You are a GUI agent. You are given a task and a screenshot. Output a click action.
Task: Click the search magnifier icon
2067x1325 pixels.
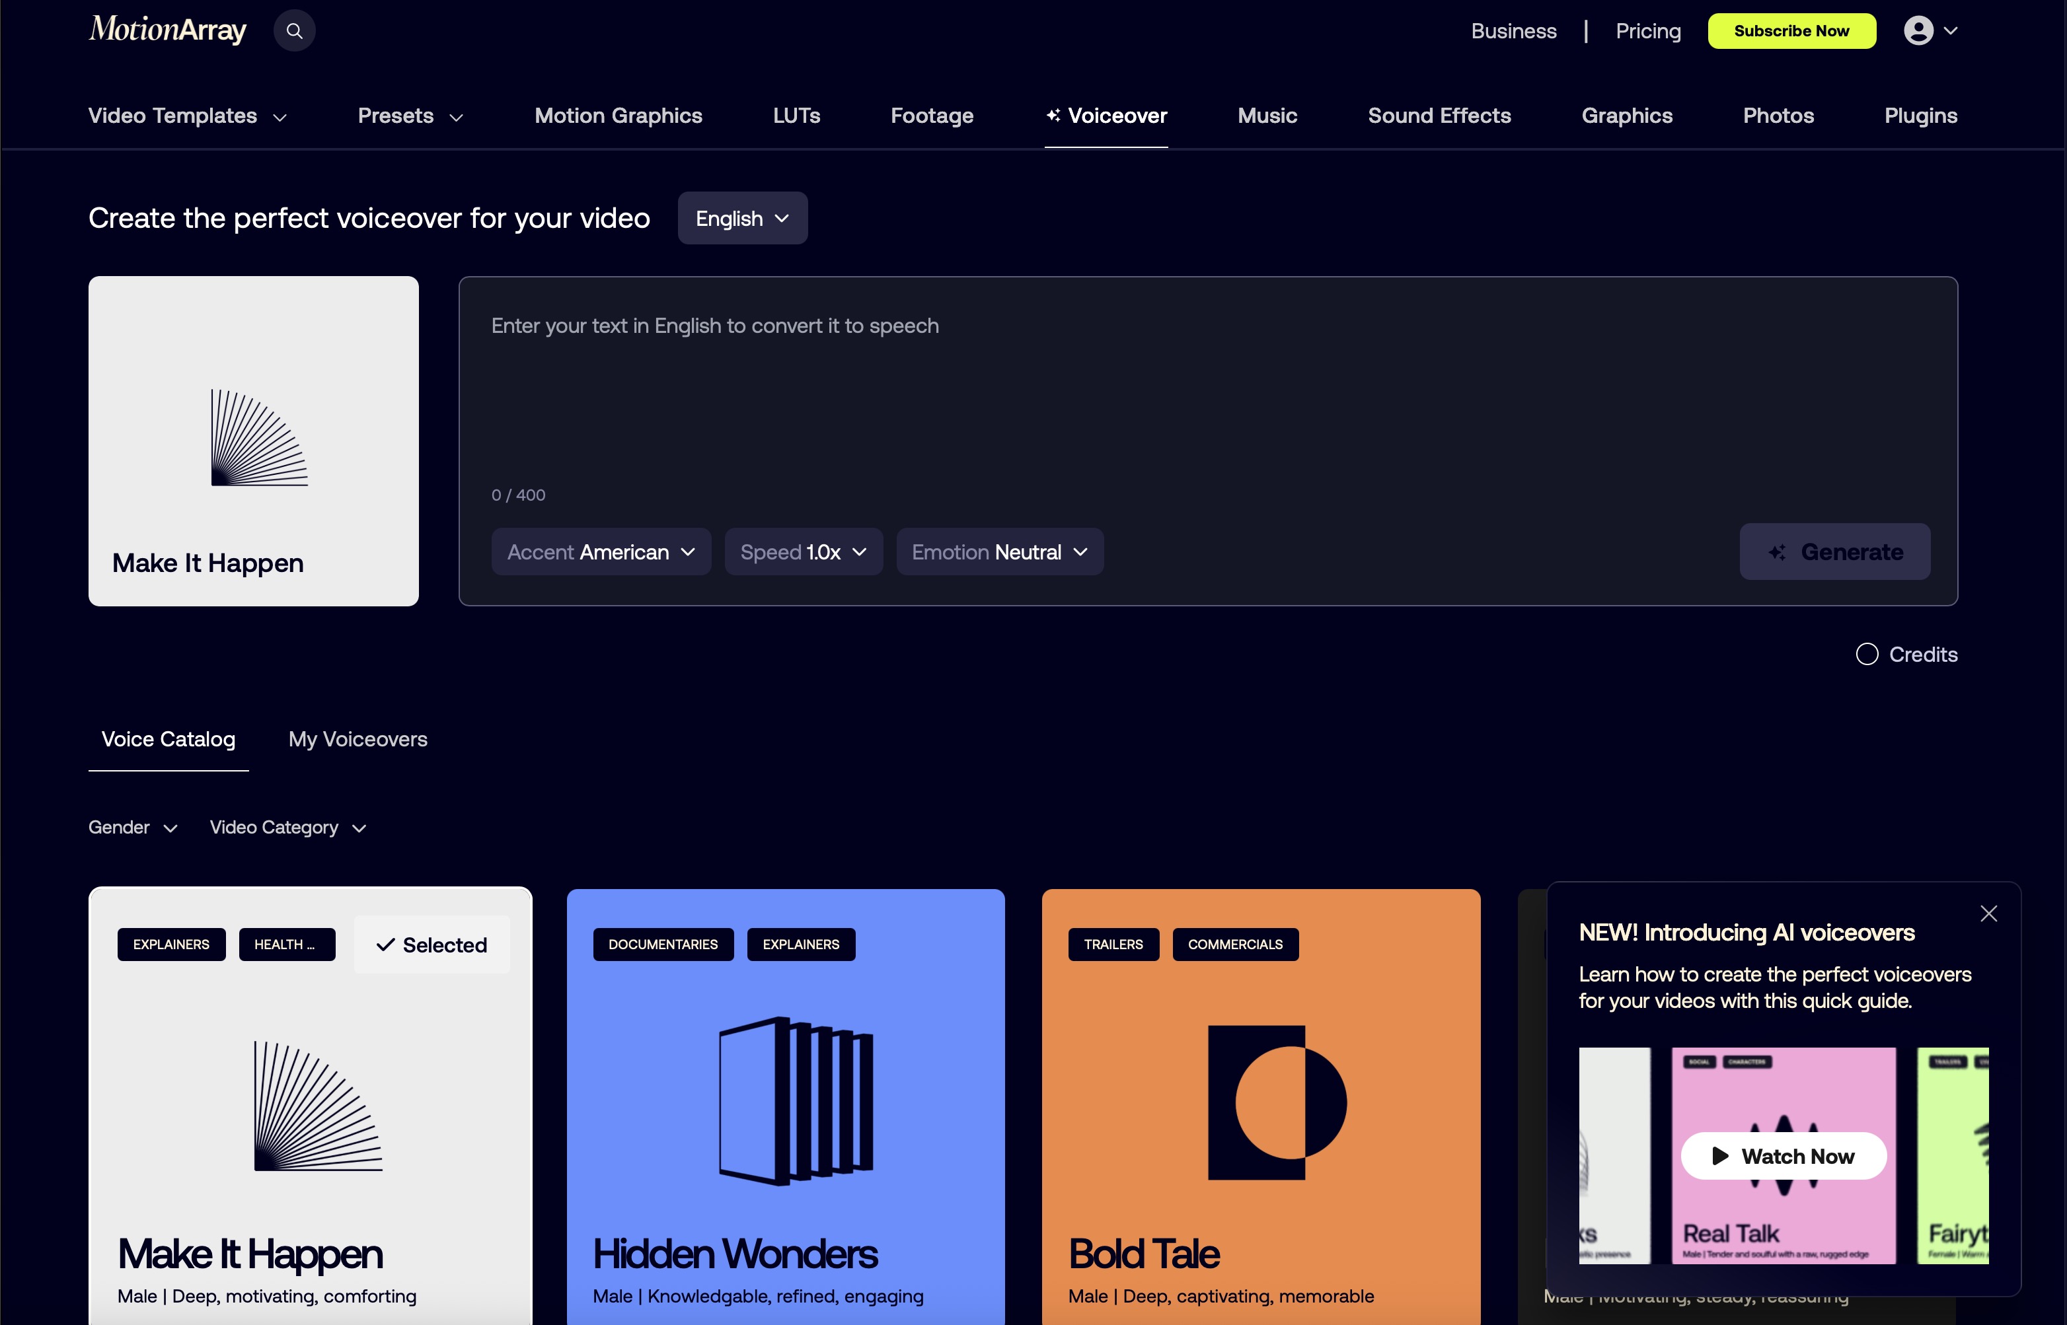click(294, 31)
